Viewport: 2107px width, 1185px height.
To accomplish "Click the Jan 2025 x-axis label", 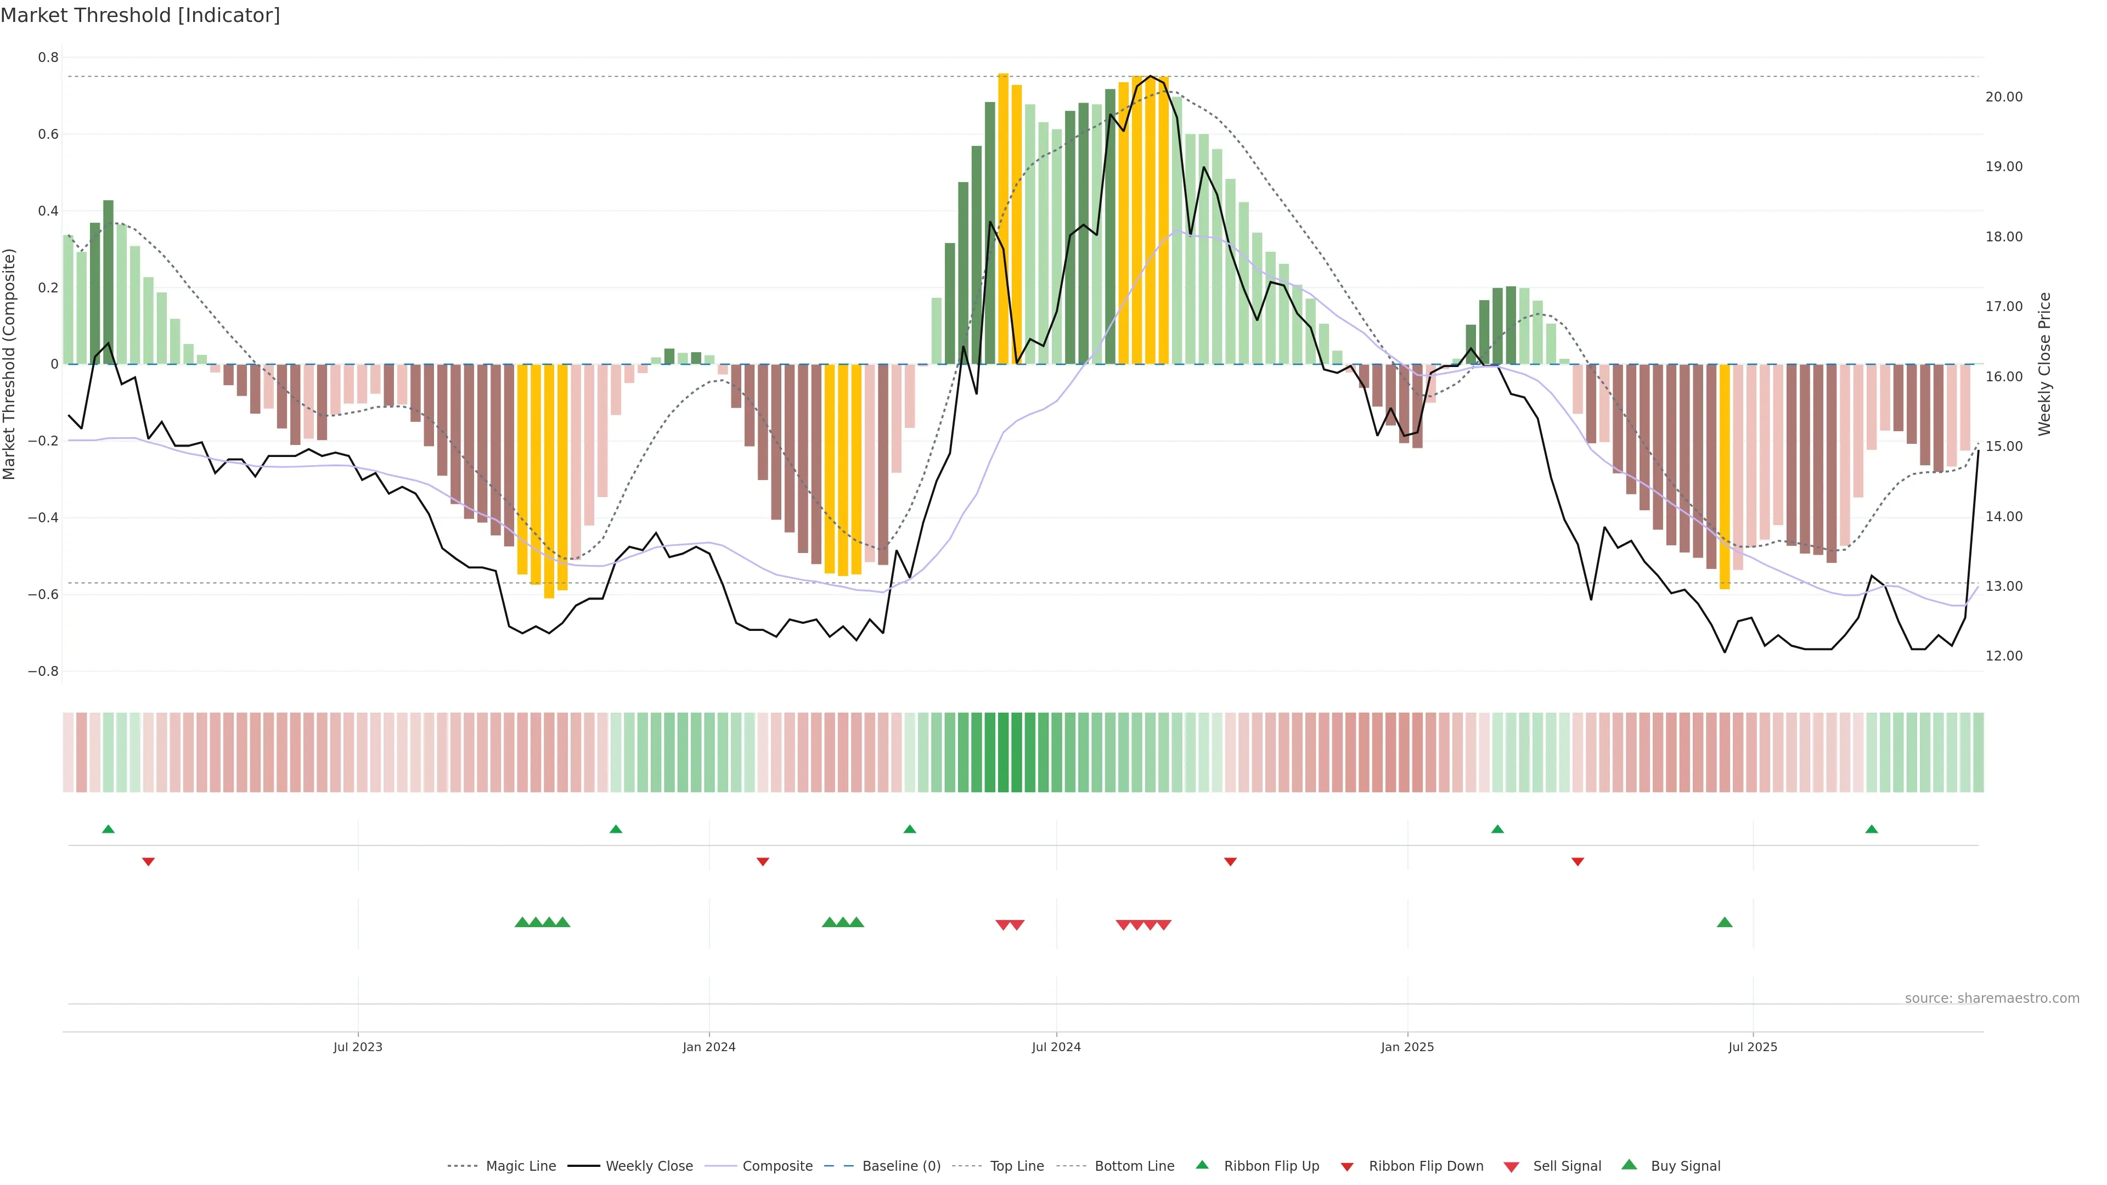I will (1407, 1047).
